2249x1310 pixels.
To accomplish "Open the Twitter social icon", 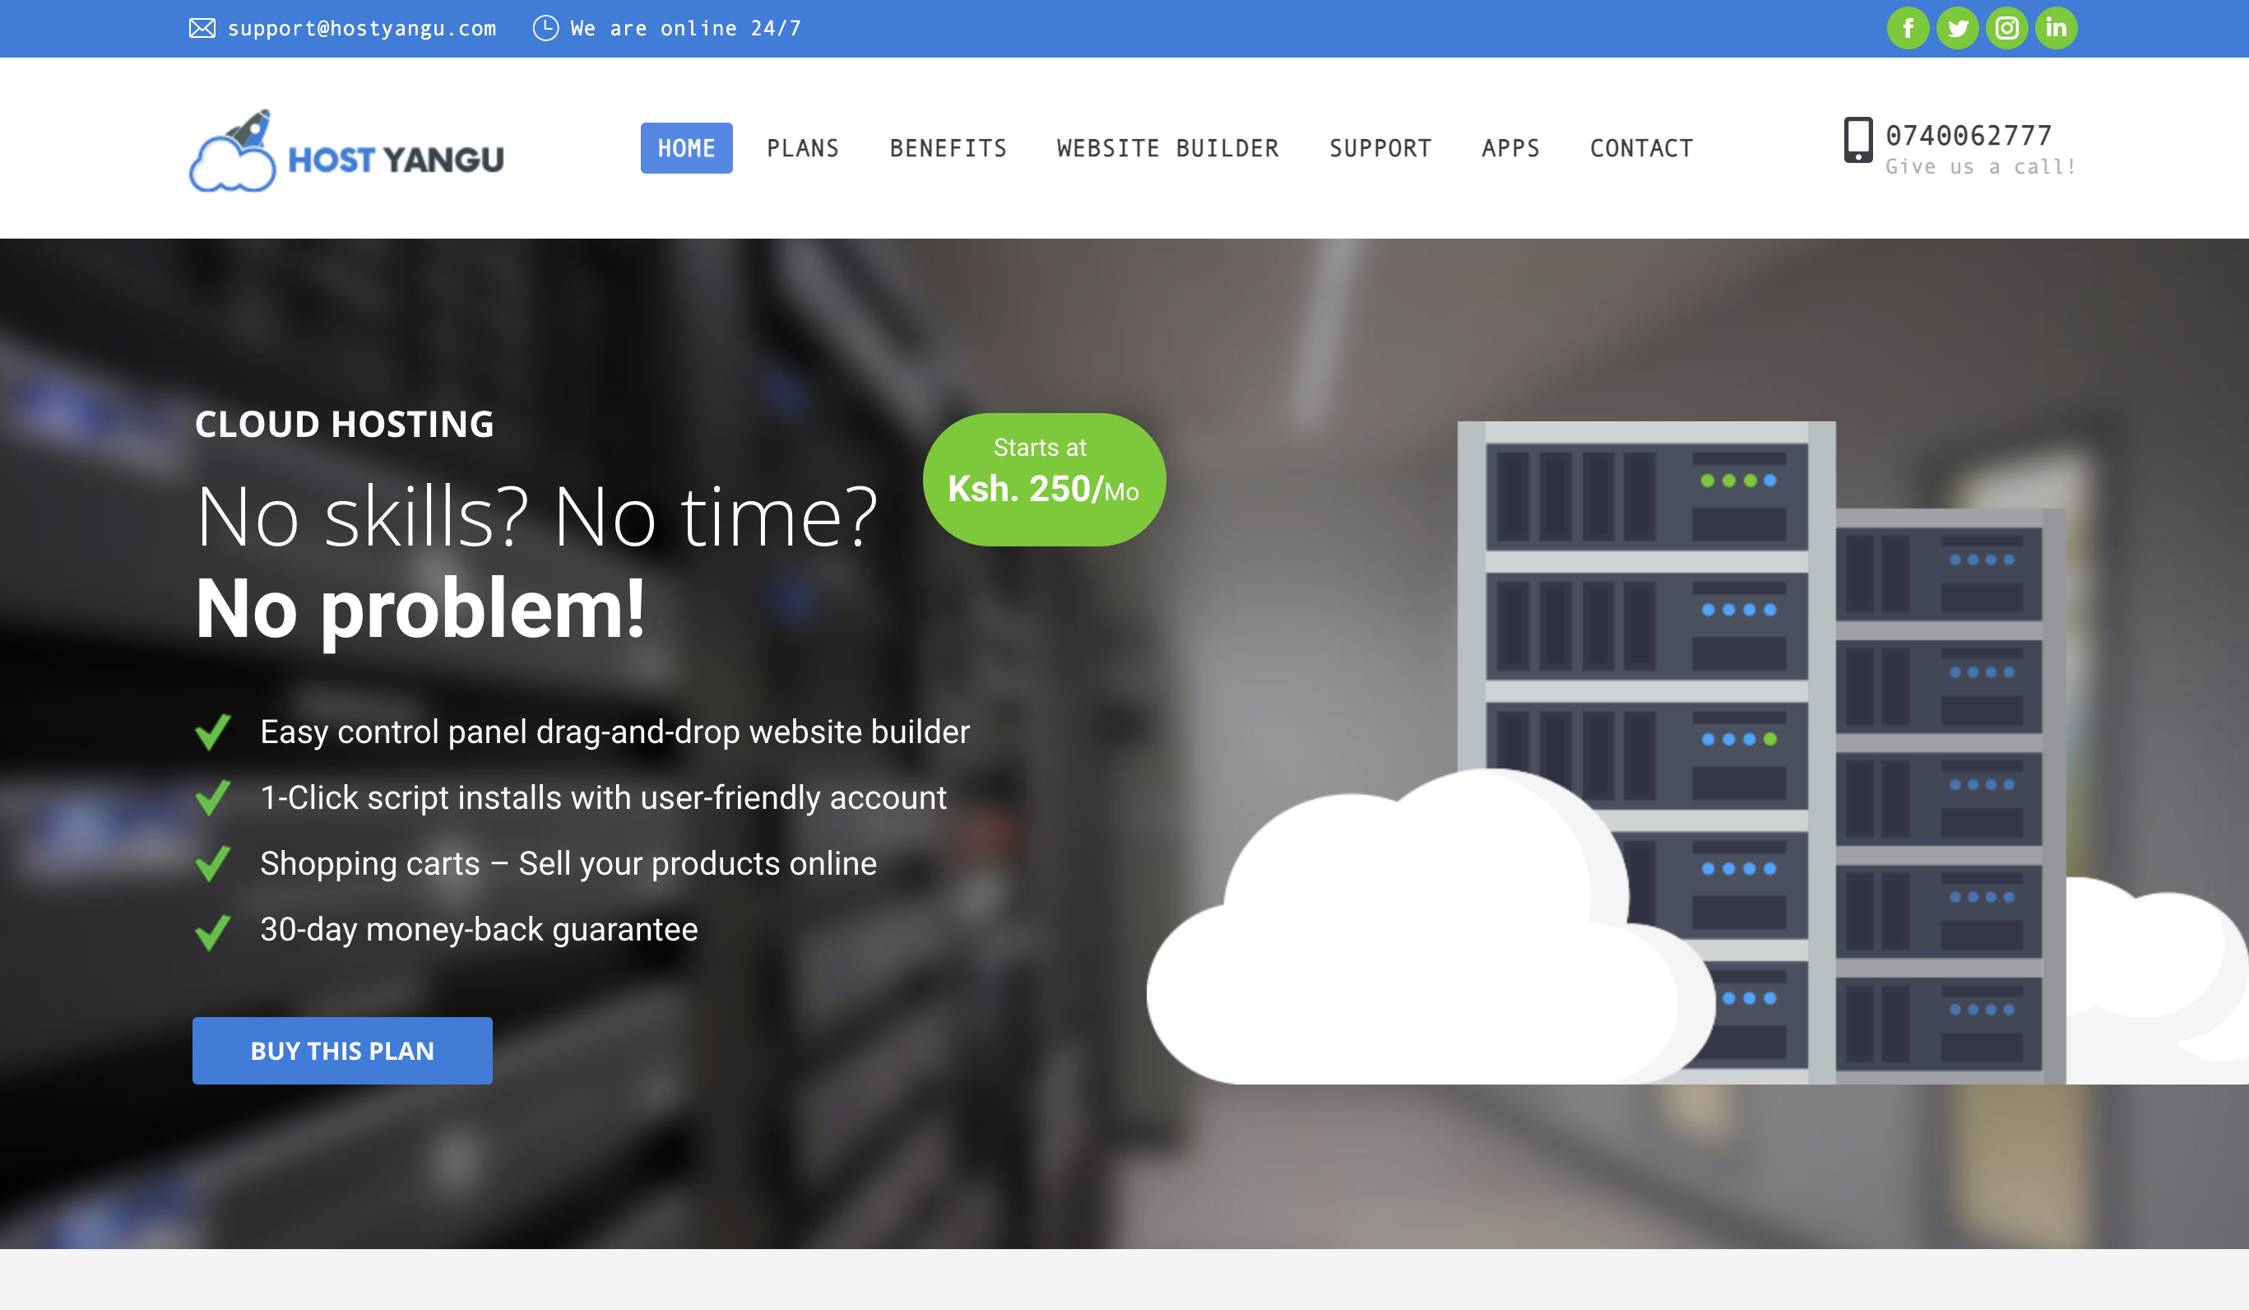I will [1957, 29].
